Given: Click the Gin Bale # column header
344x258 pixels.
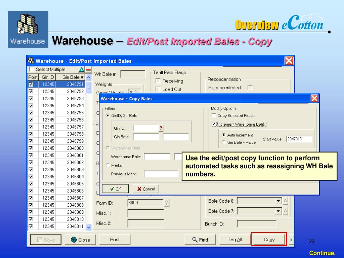Looking at the screenshot, I should click(x=71, y=77).
